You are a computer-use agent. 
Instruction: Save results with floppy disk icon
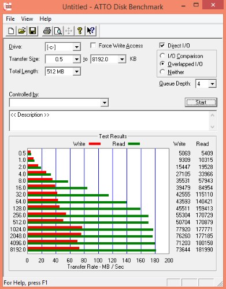32,31
